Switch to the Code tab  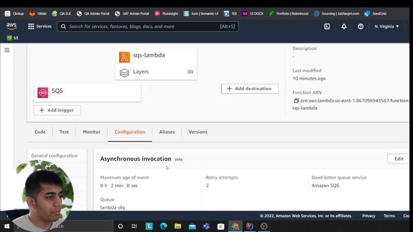tap(40, 131)
